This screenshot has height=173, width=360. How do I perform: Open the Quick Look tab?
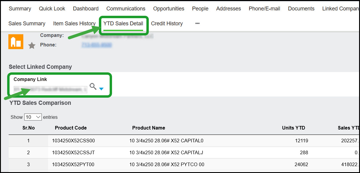(x=52, y=9)
